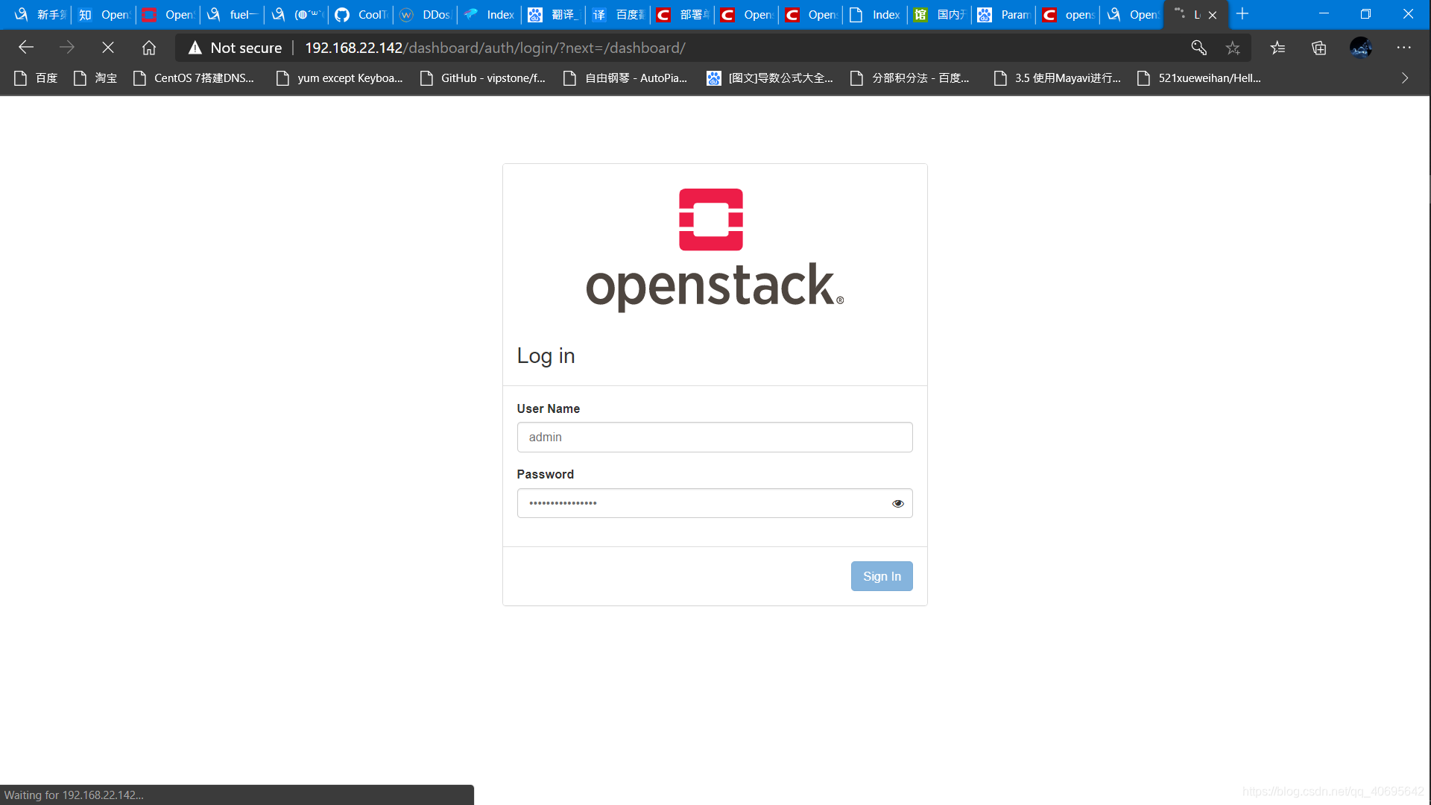1431x805 pixels.
Task: Click the address bar URL
Action: click(x=495, y=48)
